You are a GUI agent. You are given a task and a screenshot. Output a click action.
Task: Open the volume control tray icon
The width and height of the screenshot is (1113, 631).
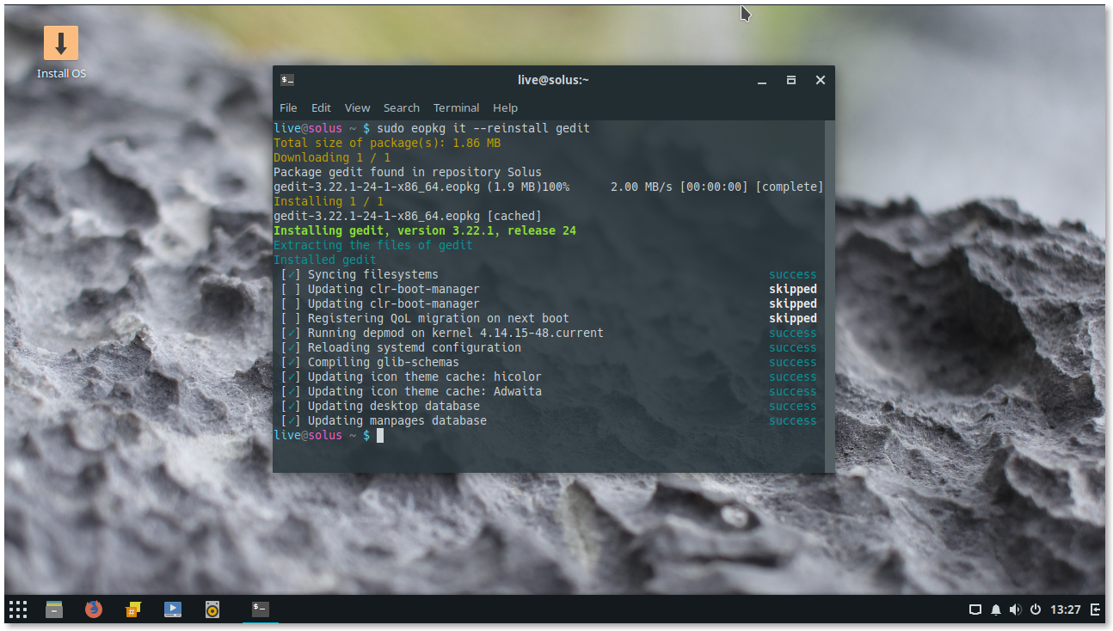click(x=1016, y=610)
